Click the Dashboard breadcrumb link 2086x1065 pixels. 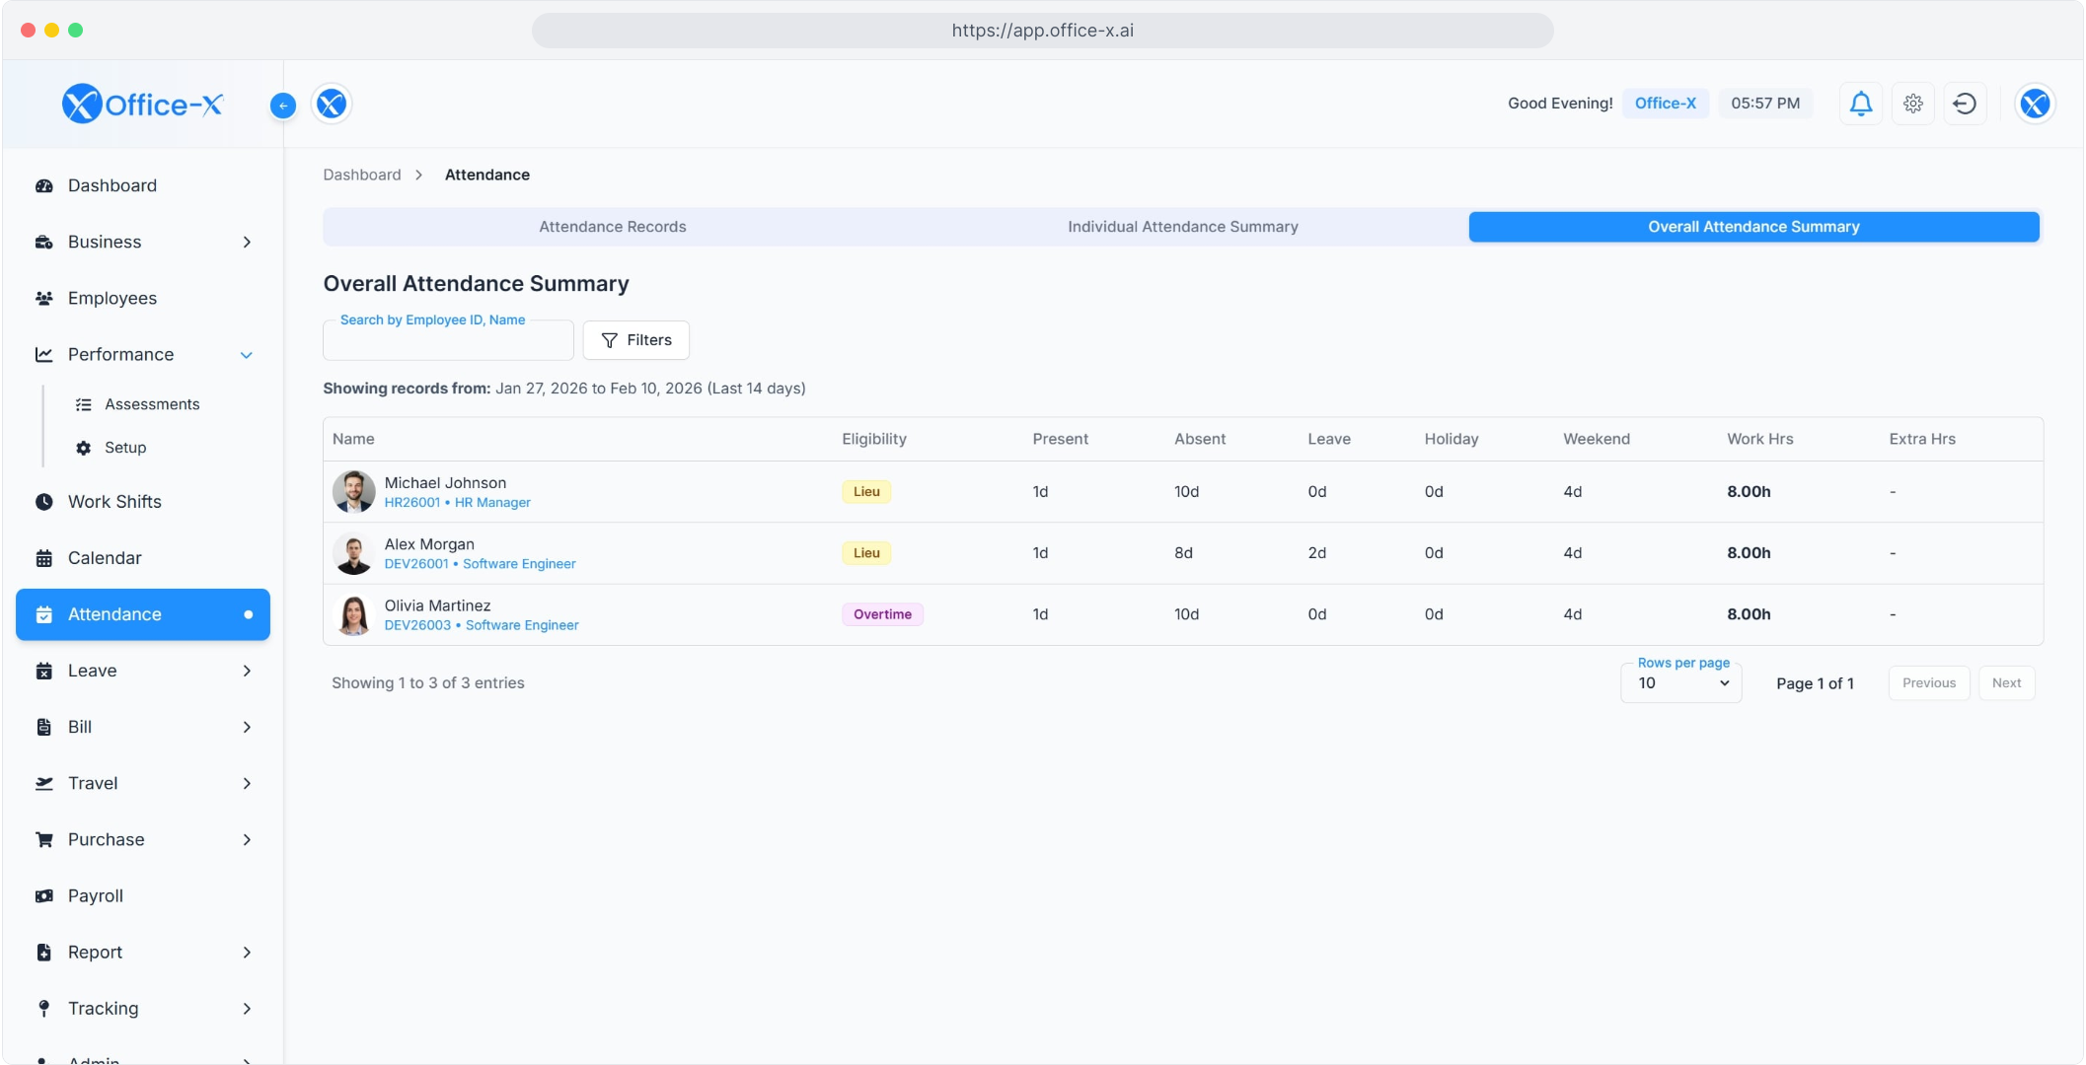tap(362, 175)
